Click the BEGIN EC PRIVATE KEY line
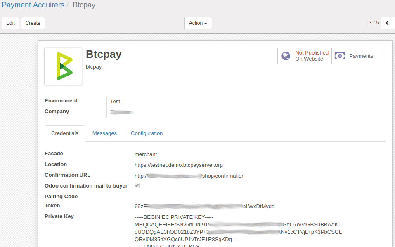This screenshot has height=247, width=395. [x=174, y=217]
